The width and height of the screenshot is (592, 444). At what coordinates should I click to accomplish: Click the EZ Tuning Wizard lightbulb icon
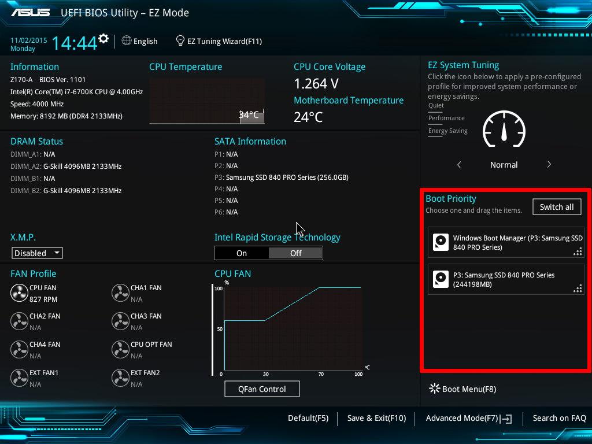pyautogui.click(x=180, y=40)
